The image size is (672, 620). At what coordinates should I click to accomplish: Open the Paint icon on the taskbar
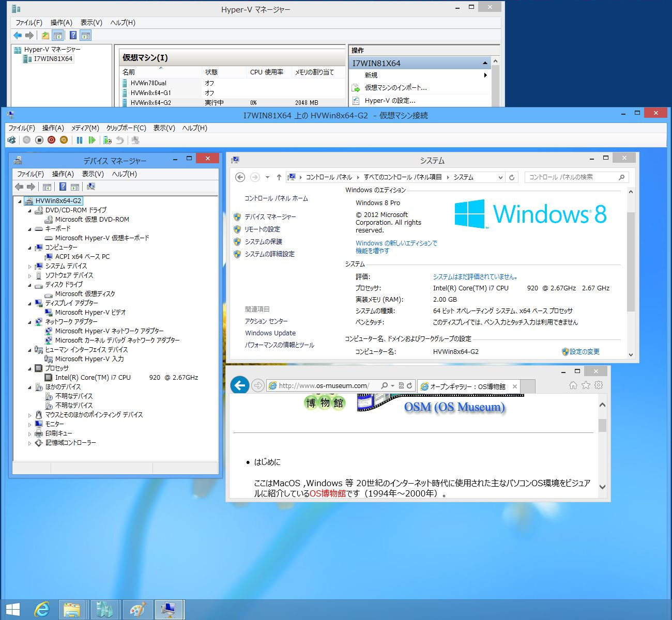tap(138, 610)
